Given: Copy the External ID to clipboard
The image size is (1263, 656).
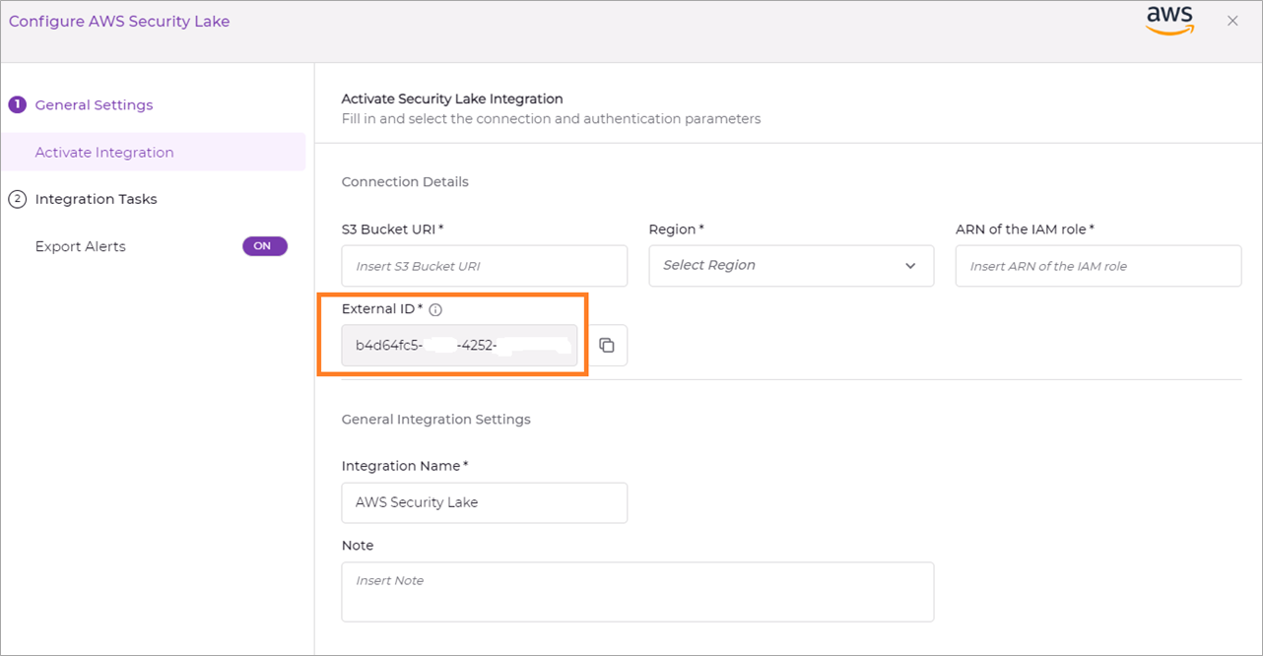Looking at the screenshot, I should tap(607, 346).
